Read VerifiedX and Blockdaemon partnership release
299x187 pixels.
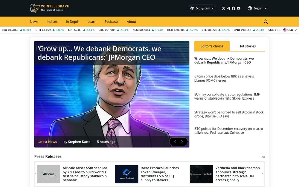(x=237, y=174)
